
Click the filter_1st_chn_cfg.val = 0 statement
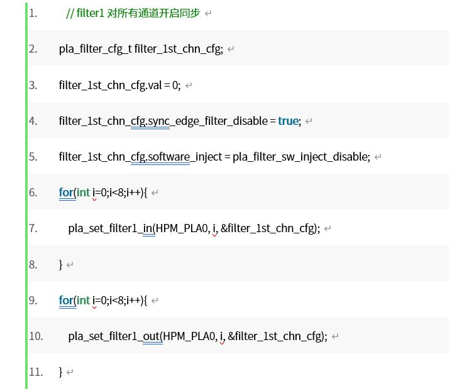point(119,85)
